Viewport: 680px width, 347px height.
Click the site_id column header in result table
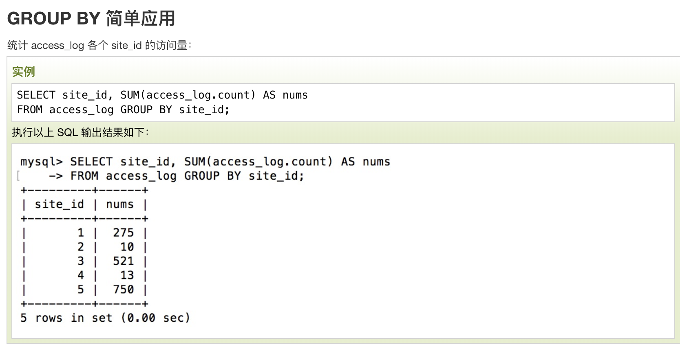(x=60, y=204)
